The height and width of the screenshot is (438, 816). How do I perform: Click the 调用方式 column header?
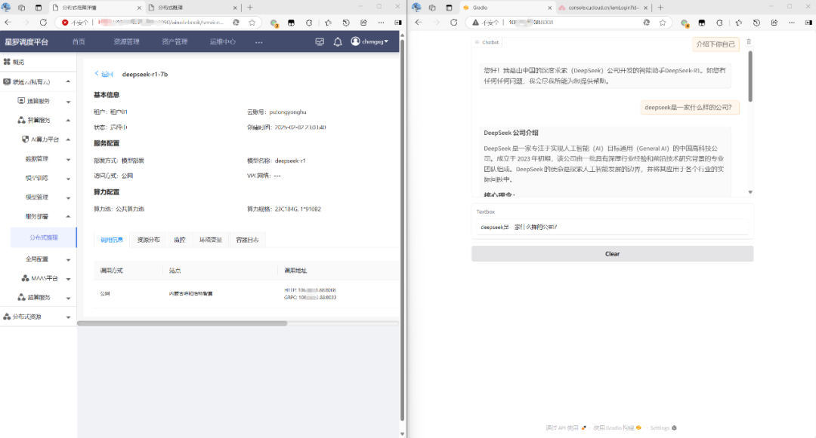[111, 271]
